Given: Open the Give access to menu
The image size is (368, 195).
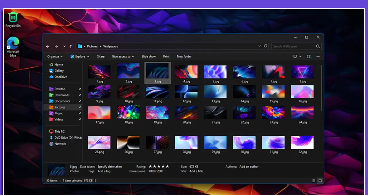Looking at the screenshot, I should pos(123,57).
